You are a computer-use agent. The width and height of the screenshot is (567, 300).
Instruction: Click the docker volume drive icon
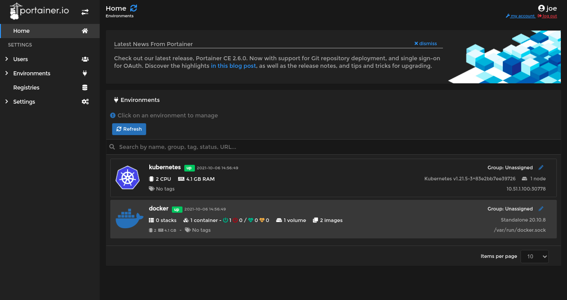coord(279,220)
